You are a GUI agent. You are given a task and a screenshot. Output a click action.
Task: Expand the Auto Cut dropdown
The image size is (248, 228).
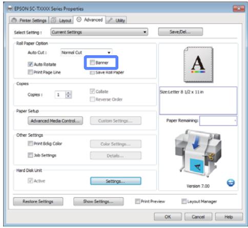pyautogui.click(x=86, y=52)
